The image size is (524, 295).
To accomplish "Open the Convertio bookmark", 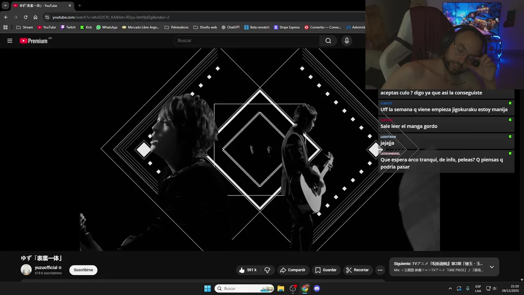I will [x=323, y=27].
